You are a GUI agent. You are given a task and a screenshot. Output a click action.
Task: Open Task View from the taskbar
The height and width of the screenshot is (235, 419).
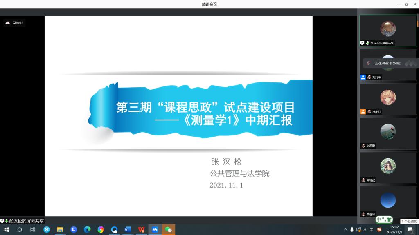pyautogui.click(x=33, y=230)
